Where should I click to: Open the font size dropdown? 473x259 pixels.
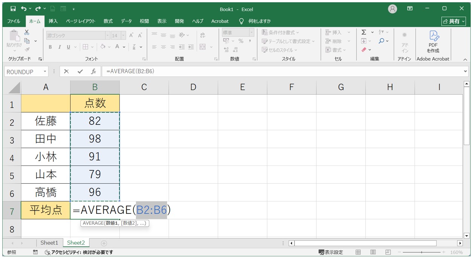(x=123, y=35)
